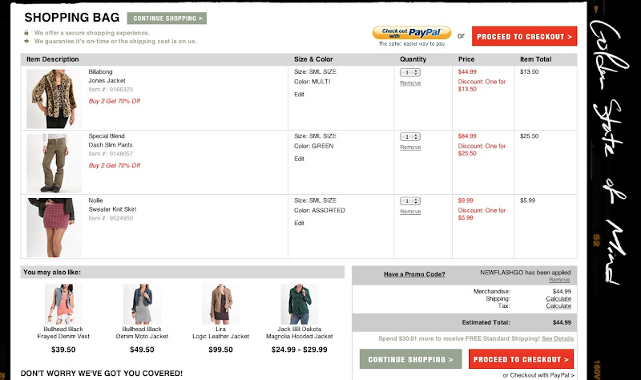Screen dimensions: 641x380
Task: Click the bottom Proceed to Checkout button
Action: pos(521,359)
